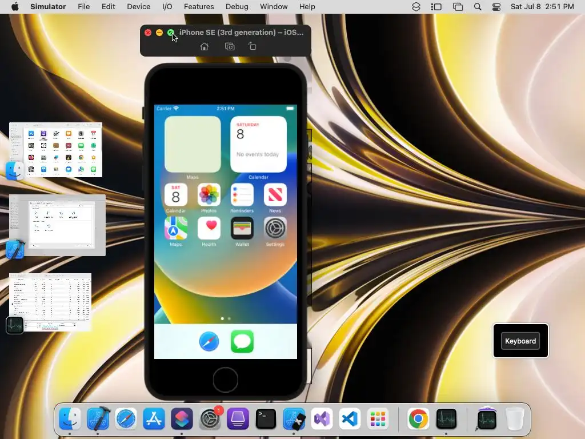The width and height of the screenshot is (585, 439).
Task: Open Safari from the macOS Dock
Action: (126, 419)
